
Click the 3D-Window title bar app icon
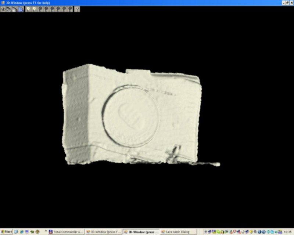[3, 3]
